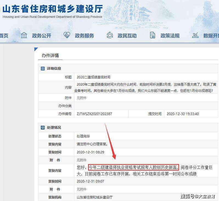
Task: Click the 政策法规 document icon
Action: point(153,35)
